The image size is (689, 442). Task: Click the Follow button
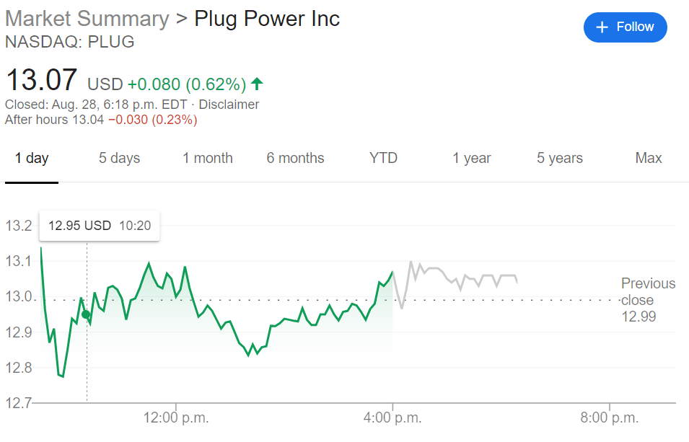click(x=625, y=27)
